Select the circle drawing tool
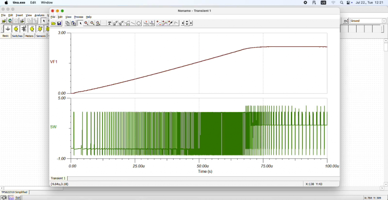388x200 pixels. pyautogui.click(x=139, y=23)
